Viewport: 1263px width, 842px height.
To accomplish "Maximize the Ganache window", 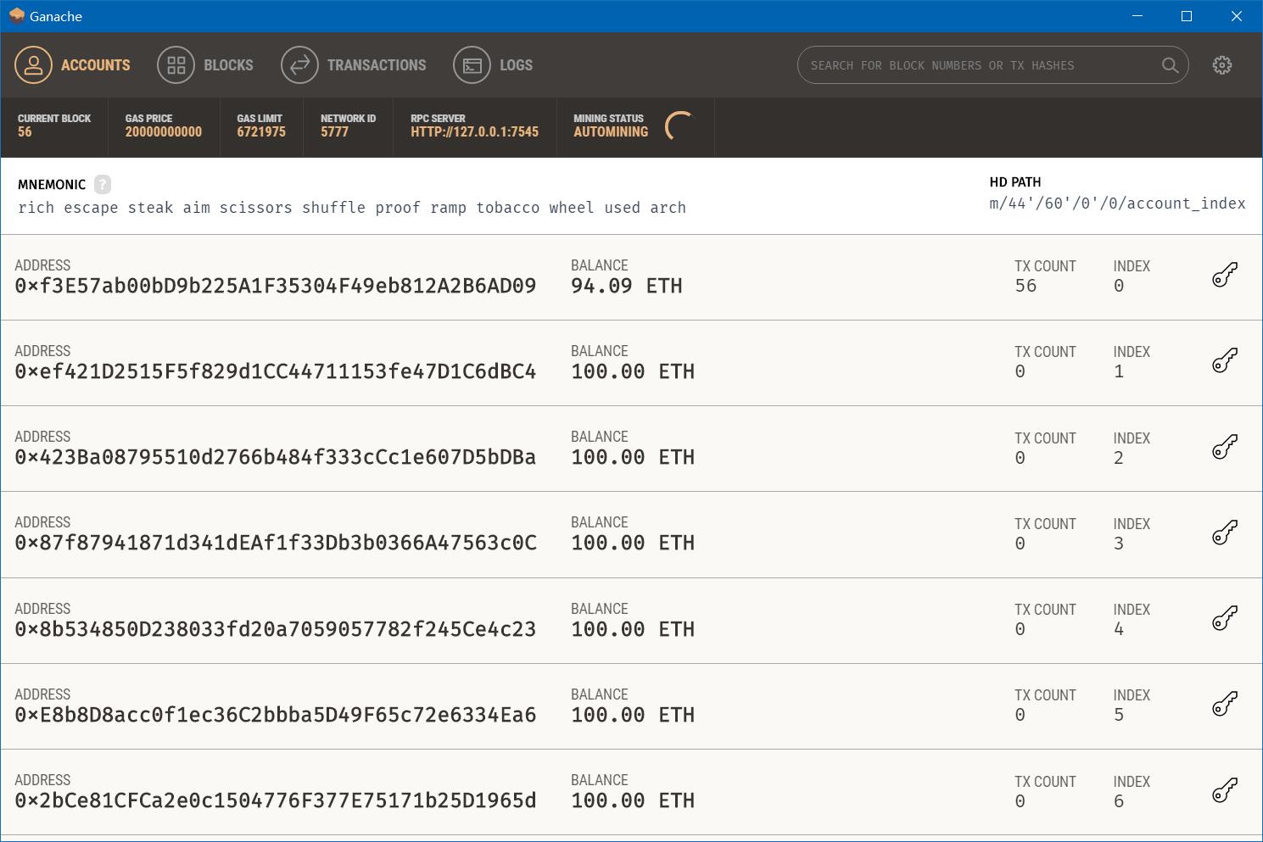I will pyautogui.click(x=1187, y=16).
